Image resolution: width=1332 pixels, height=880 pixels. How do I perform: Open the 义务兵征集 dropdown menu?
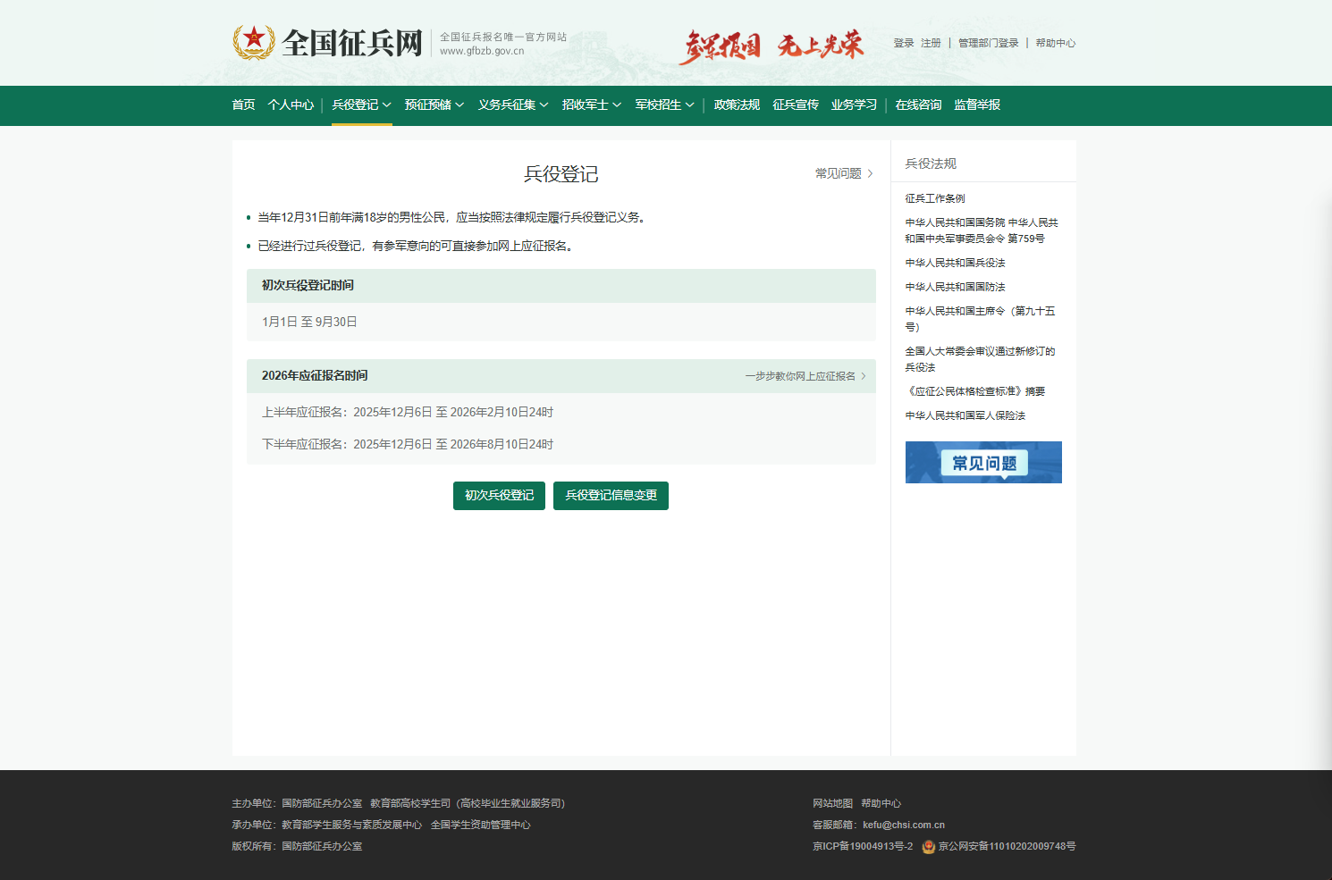click(512, 105)
